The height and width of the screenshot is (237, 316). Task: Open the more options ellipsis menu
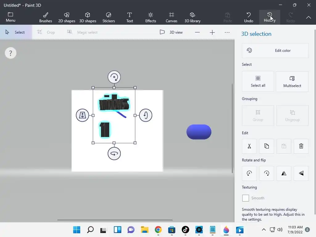(x=227, y=32)
